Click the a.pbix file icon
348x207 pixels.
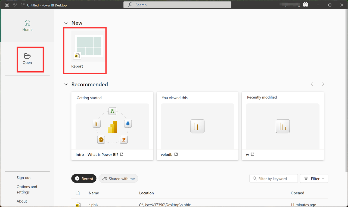tap(78, 205)
